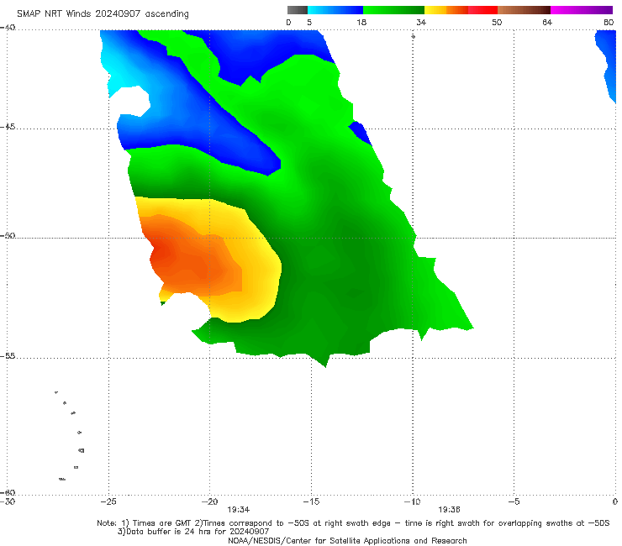Image resolution: width=622 pixels, height=546 pixels.
Task: Click the latitude label '-50' on the left axis
Action: coord(8,235)
